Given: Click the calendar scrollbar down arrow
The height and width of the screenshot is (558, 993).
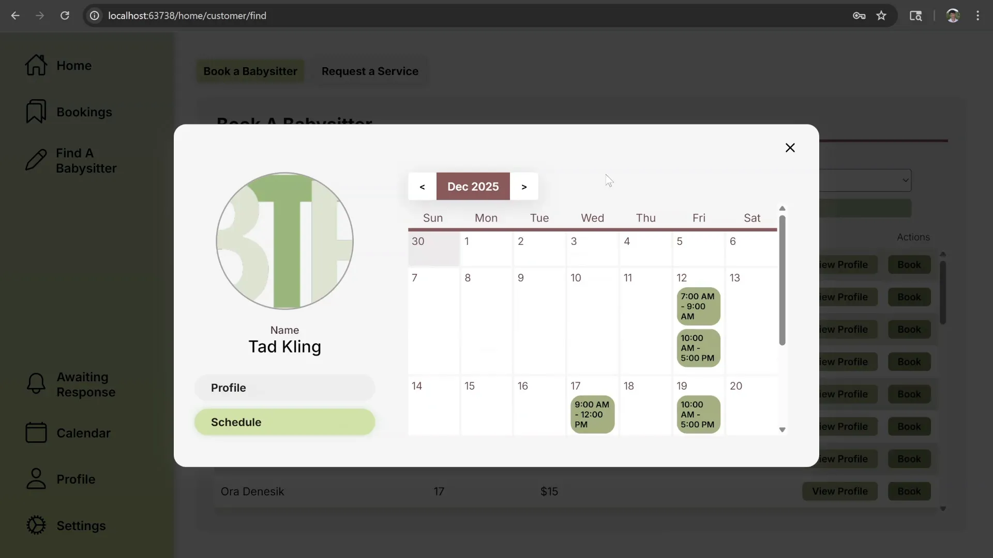Looking at the screenshot, I should tap(782, 430).
